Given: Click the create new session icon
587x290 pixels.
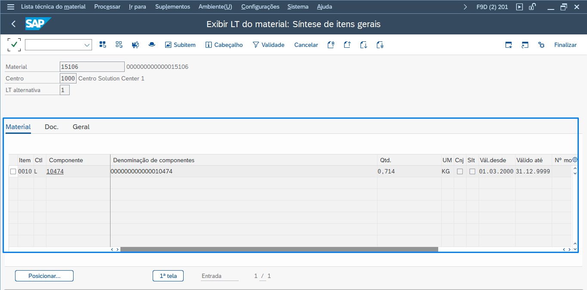Looking at the screenshot, I should pos(509,45).
